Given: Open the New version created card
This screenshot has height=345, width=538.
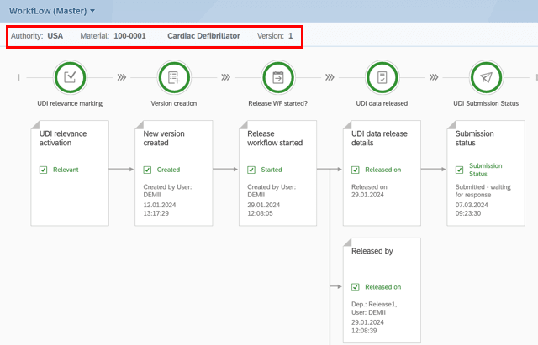Looking at the screenshot, I should [x=174, y=173].
